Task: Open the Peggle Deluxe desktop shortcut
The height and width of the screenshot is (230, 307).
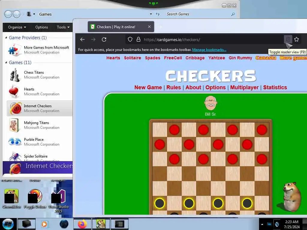Action: [35, 199]
